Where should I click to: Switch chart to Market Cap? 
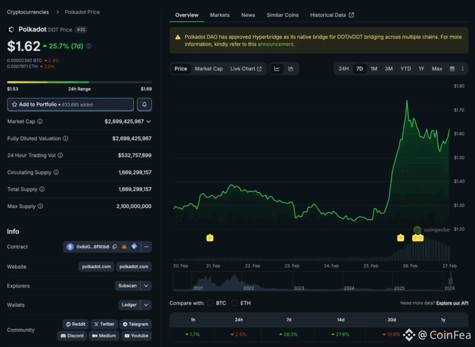coord(209,69)
